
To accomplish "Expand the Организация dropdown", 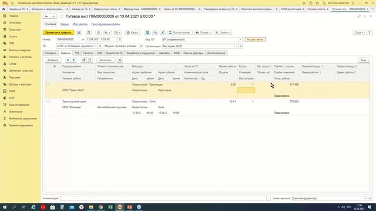I will pyautogui.click(x=236, y=46).
